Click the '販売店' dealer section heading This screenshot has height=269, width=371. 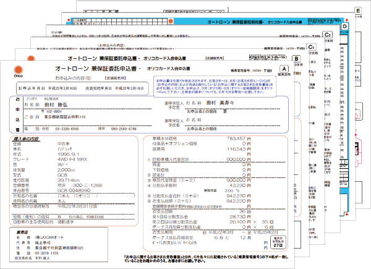pos(22,232)
